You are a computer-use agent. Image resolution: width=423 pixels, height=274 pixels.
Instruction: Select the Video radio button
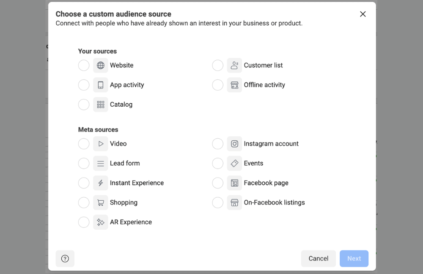tap(84, 144)
